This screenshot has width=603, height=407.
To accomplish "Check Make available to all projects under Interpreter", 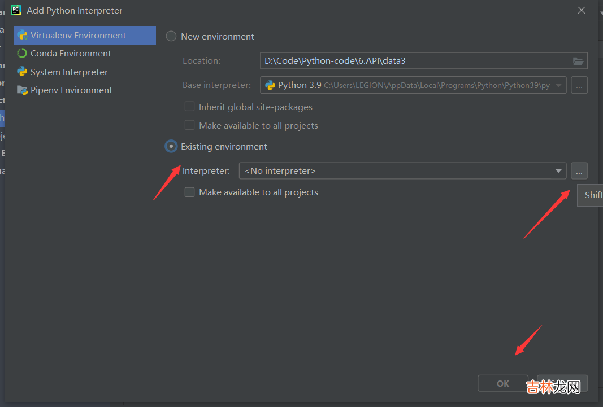I will (190, 192).
